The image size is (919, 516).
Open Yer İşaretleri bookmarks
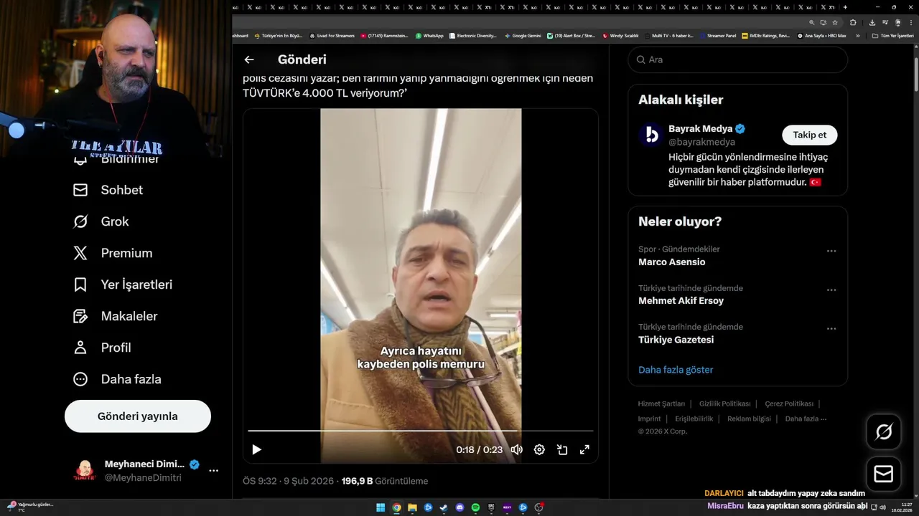point(123,285)
